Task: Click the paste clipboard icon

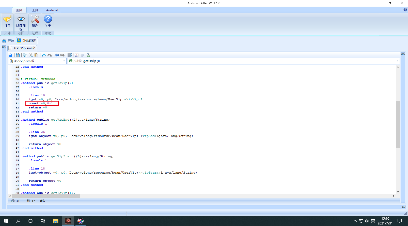Action: tap(37, 55)
